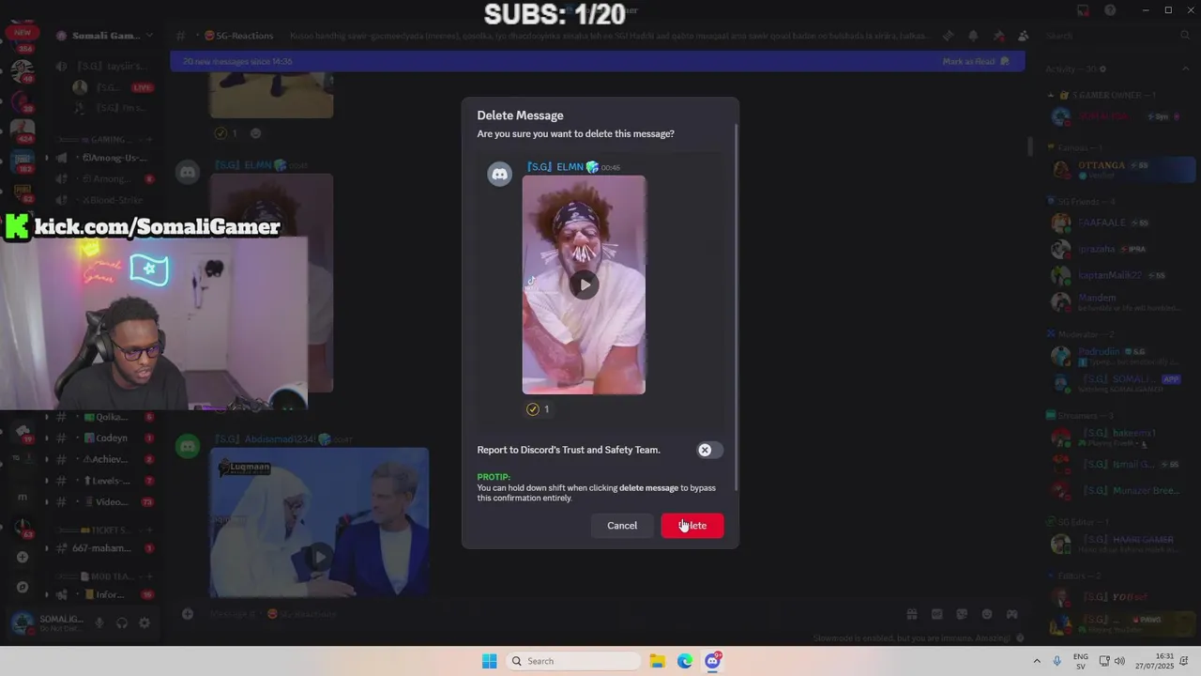Open Threads icon in the channel header
The height and width of the screenshot is (676, 1201).
948,36
